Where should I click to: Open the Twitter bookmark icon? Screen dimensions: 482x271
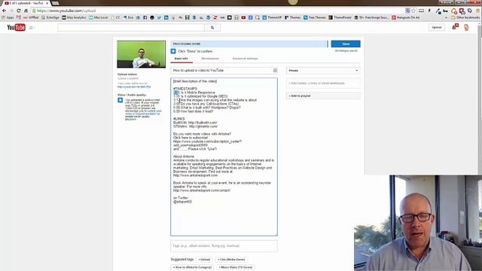[x=159, y=17]
